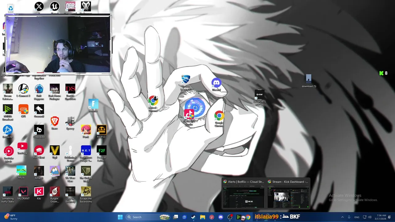Select the Pwnk desktop icon
395x222 pixels.
tap(86, 132)
